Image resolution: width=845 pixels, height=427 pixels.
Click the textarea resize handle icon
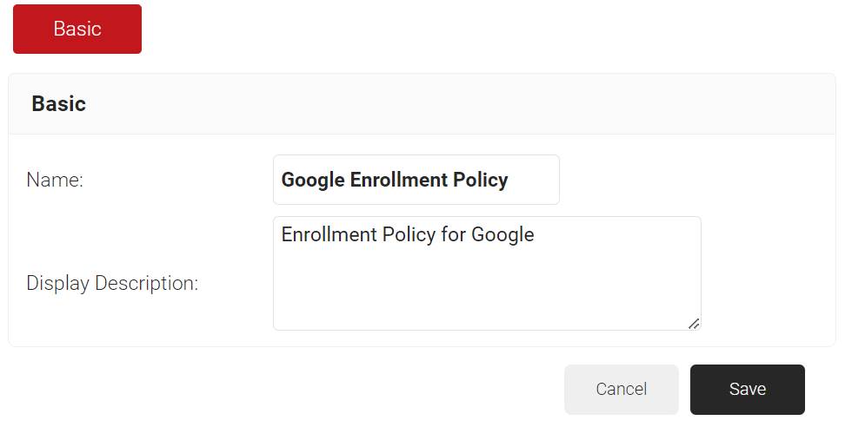[x=693, y=323]
